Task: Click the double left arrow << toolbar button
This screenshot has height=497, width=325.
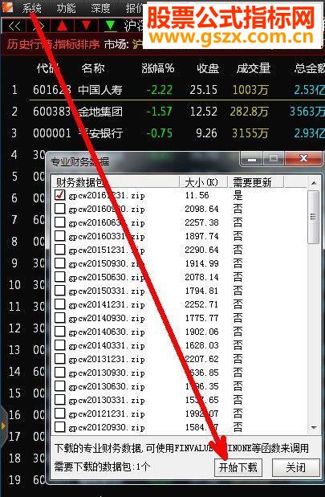Action: tap(14, 26)
